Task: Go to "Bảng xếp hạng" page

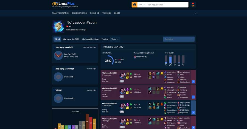Action: click(79, 13)
